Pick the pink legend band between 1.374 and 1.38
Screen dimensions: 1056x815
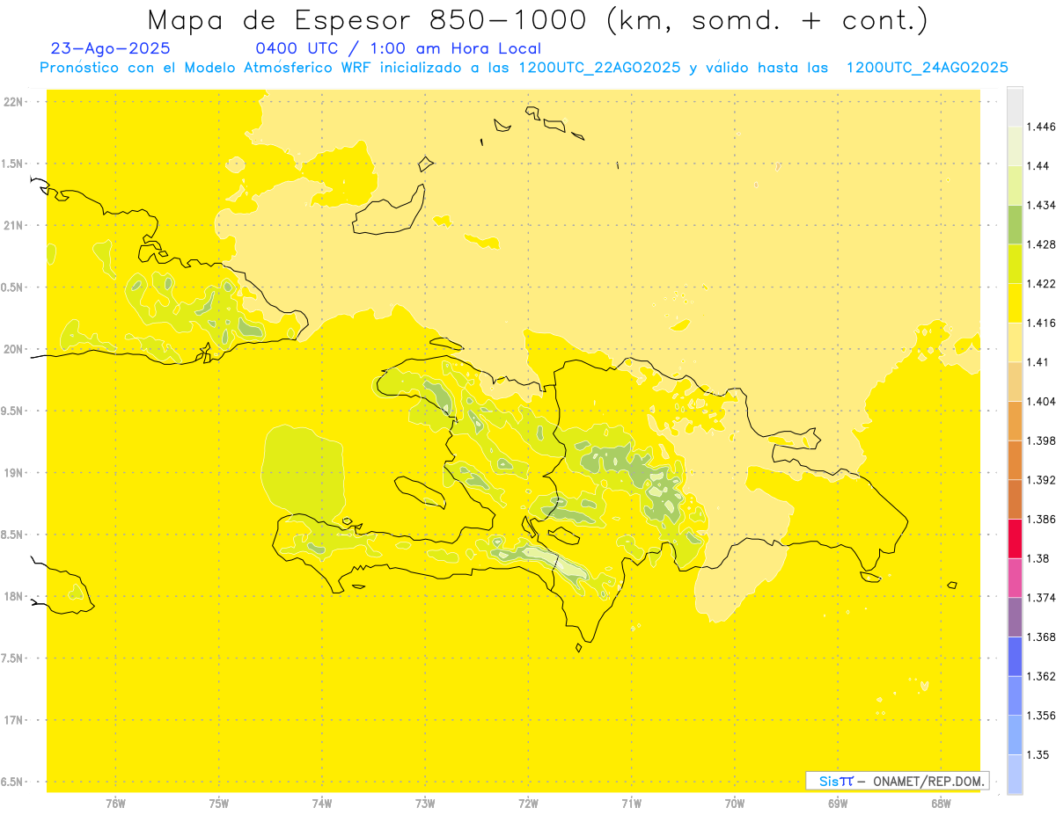click(x=1015, y=578)
